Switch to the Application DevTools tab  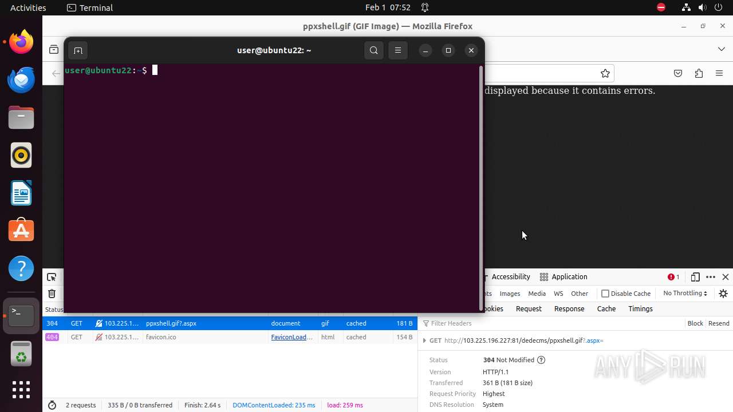[563, 277]
